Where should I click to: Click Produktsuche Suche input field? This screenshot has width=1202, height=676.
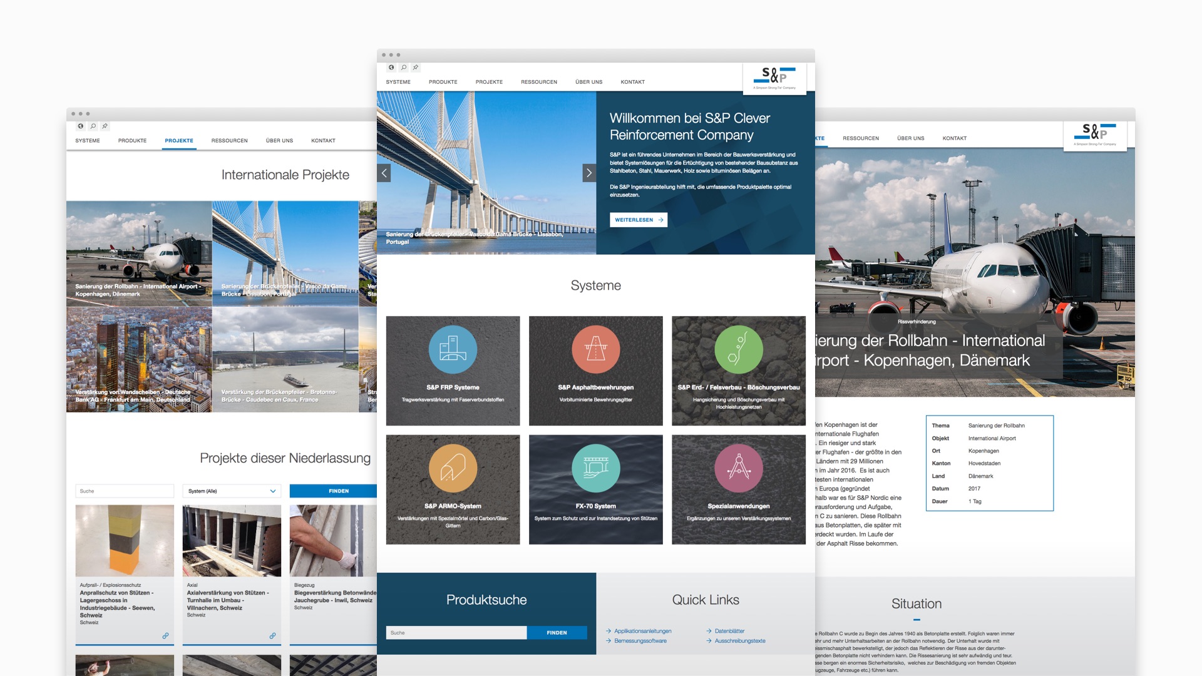[456, 633]
